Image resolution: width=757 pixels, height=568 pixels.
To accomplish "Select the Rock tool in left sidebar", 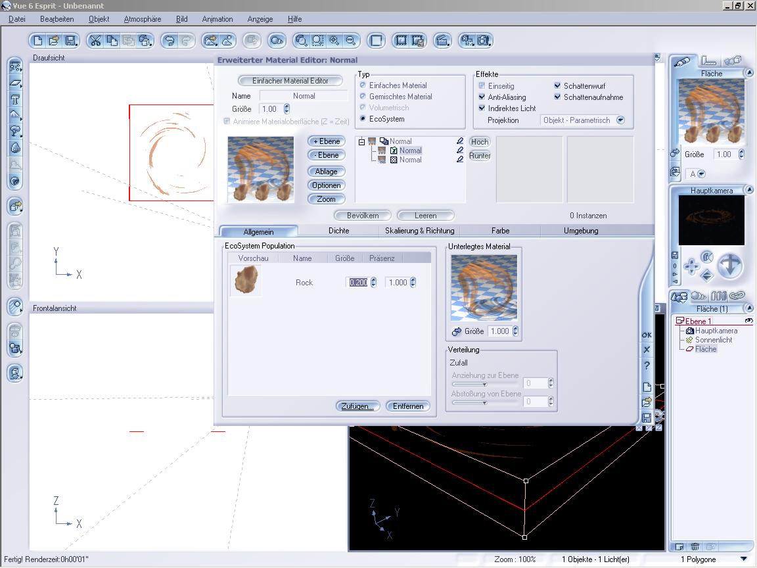I will click(15, 148).
